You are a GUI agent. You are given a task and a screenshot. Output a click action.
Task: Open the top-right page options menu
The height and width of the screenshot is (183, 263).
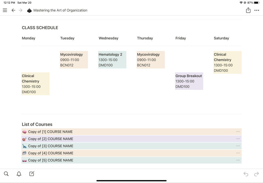(257, 10)
